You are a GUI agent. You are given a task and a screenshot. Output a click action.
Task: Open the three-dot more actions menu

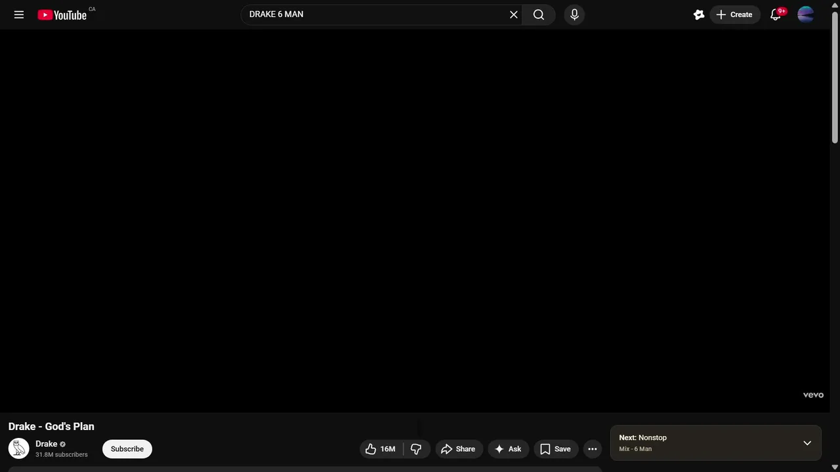click(593, 449)
